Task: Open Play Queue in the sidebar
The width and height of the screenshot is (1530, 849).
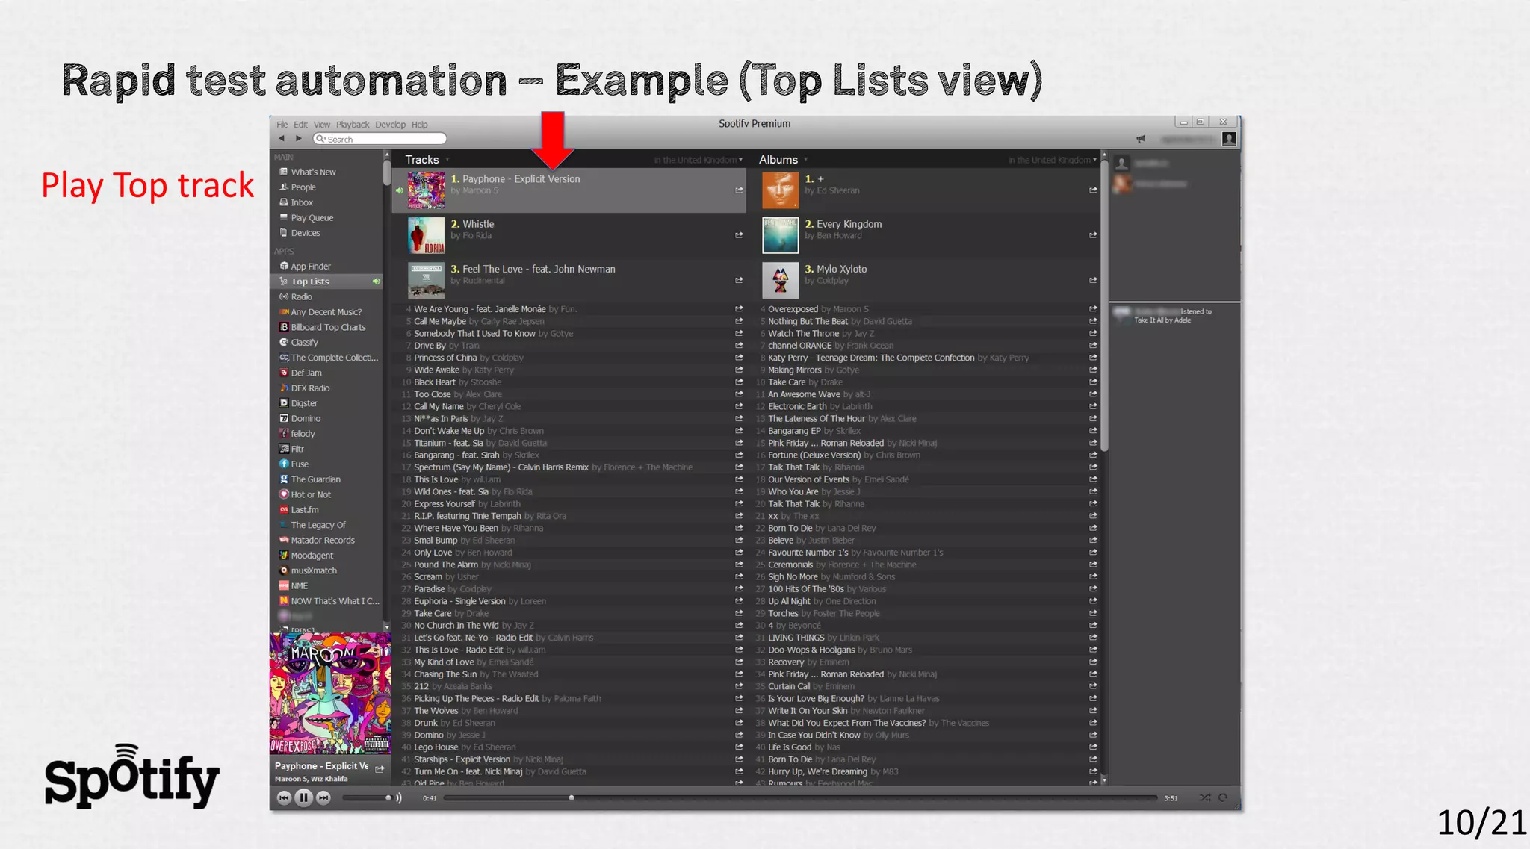Action: point(312,217)
